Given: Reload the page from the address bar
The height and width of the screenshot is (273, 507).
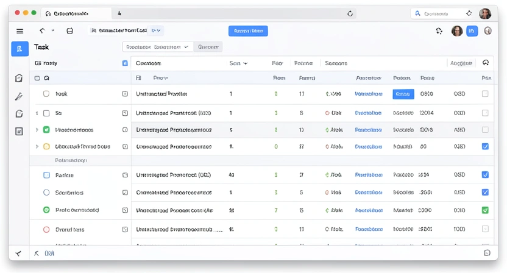Looking at the screenshot, I should tap(350, 13).
